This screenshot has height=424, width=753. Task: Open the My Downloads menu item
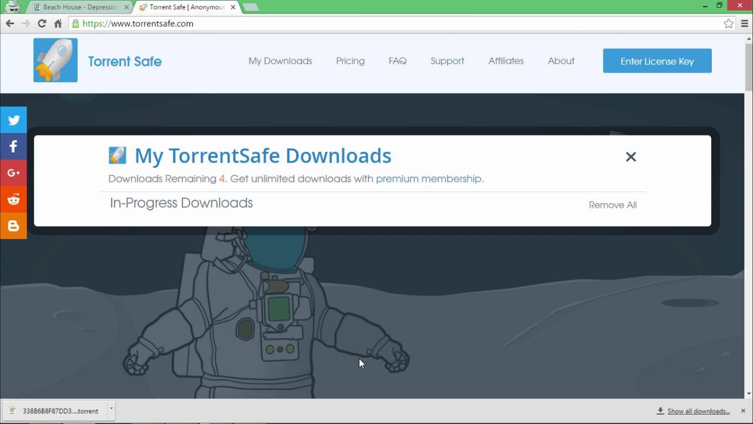pyautogui.click(x=280, y=61)
